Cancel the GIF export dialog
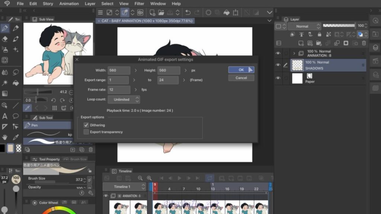Image resolution: width=381 pixels, height=214 pixels. [241, 78]
